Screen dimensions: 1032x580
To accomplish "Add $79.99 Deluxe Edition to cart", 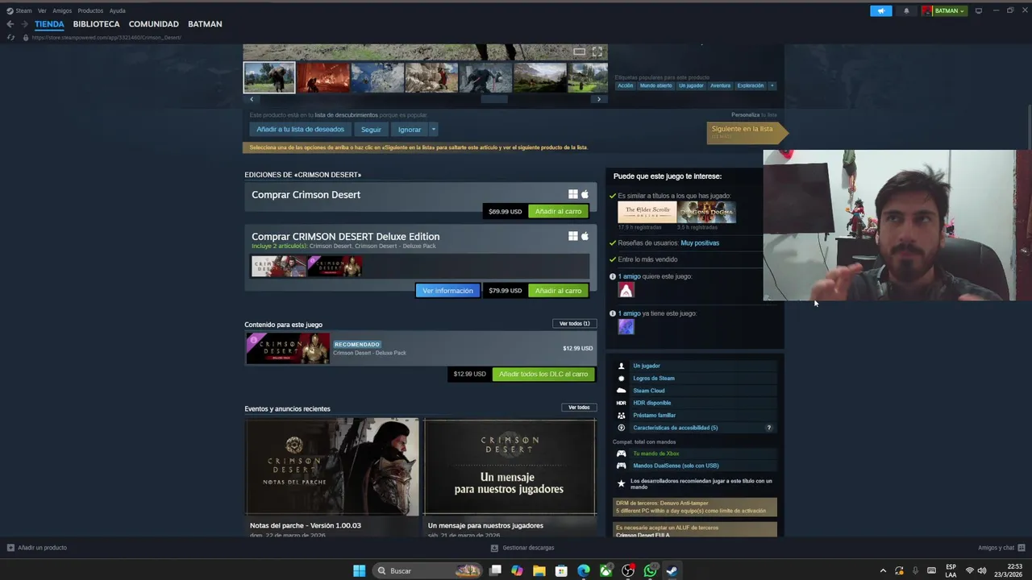I will point(558,290).
